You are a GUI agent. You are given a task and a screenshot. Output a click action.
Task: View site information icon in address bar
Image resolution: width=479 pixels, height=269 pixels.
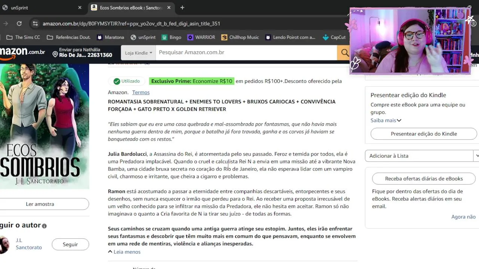(x=35, y=24)
